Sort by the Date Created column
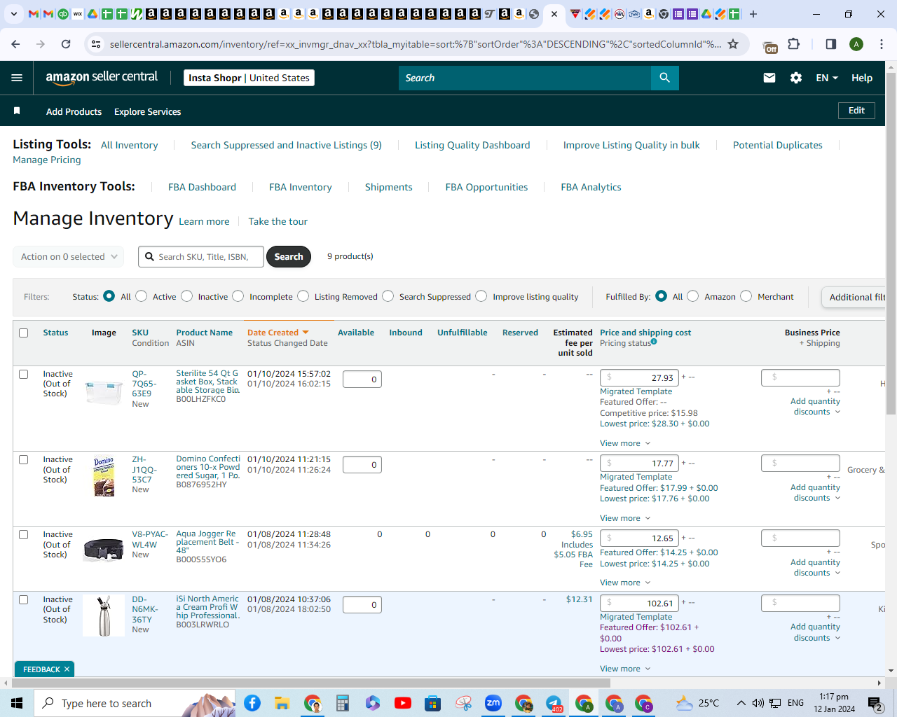 (278, 333)
